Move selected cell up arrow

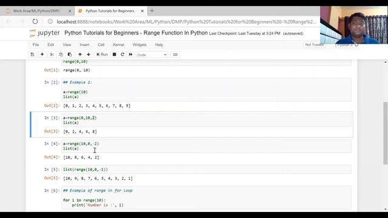coord(80,54)
